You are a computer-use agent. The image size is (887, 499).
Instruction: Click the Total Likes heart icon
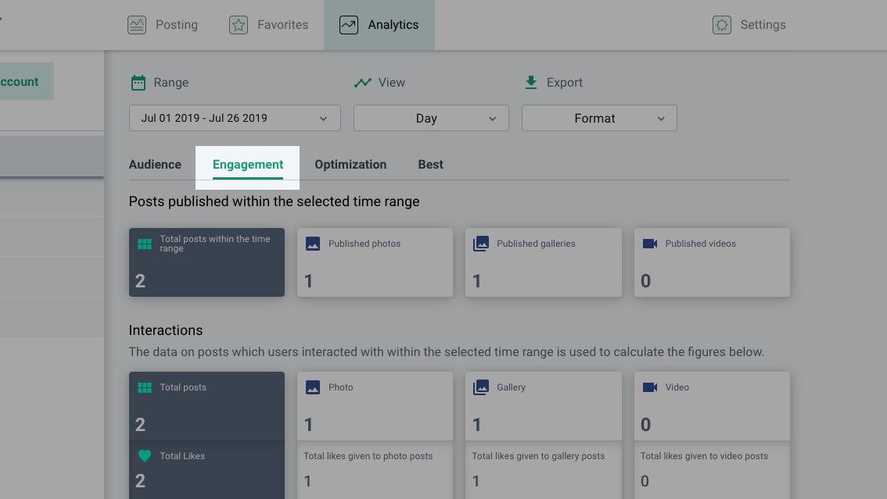[145, 455]
